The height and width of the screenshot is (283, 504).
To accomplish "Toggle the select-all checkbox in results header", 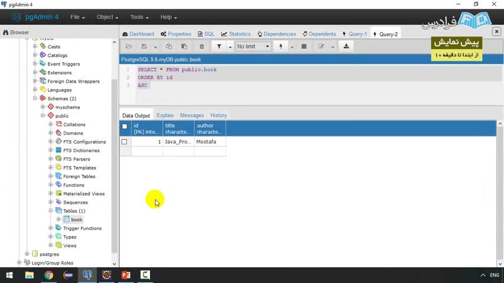I will pyautogui.click(x=125, y=126).
